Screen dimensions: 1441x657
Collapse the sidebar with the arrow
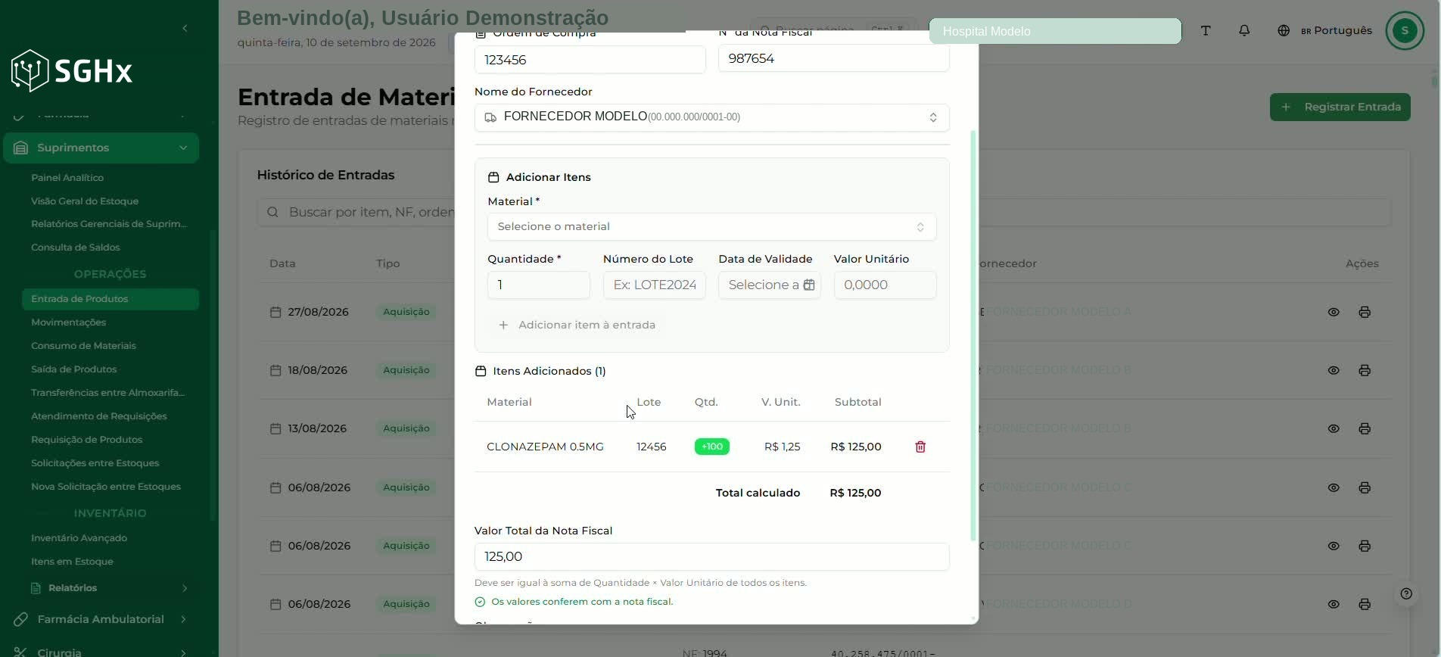point(185,28)
